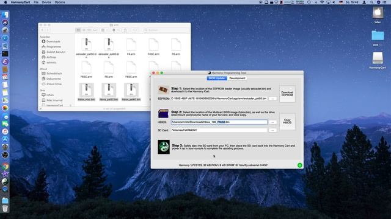Select the F4SC.arm file

coord(153,47)
